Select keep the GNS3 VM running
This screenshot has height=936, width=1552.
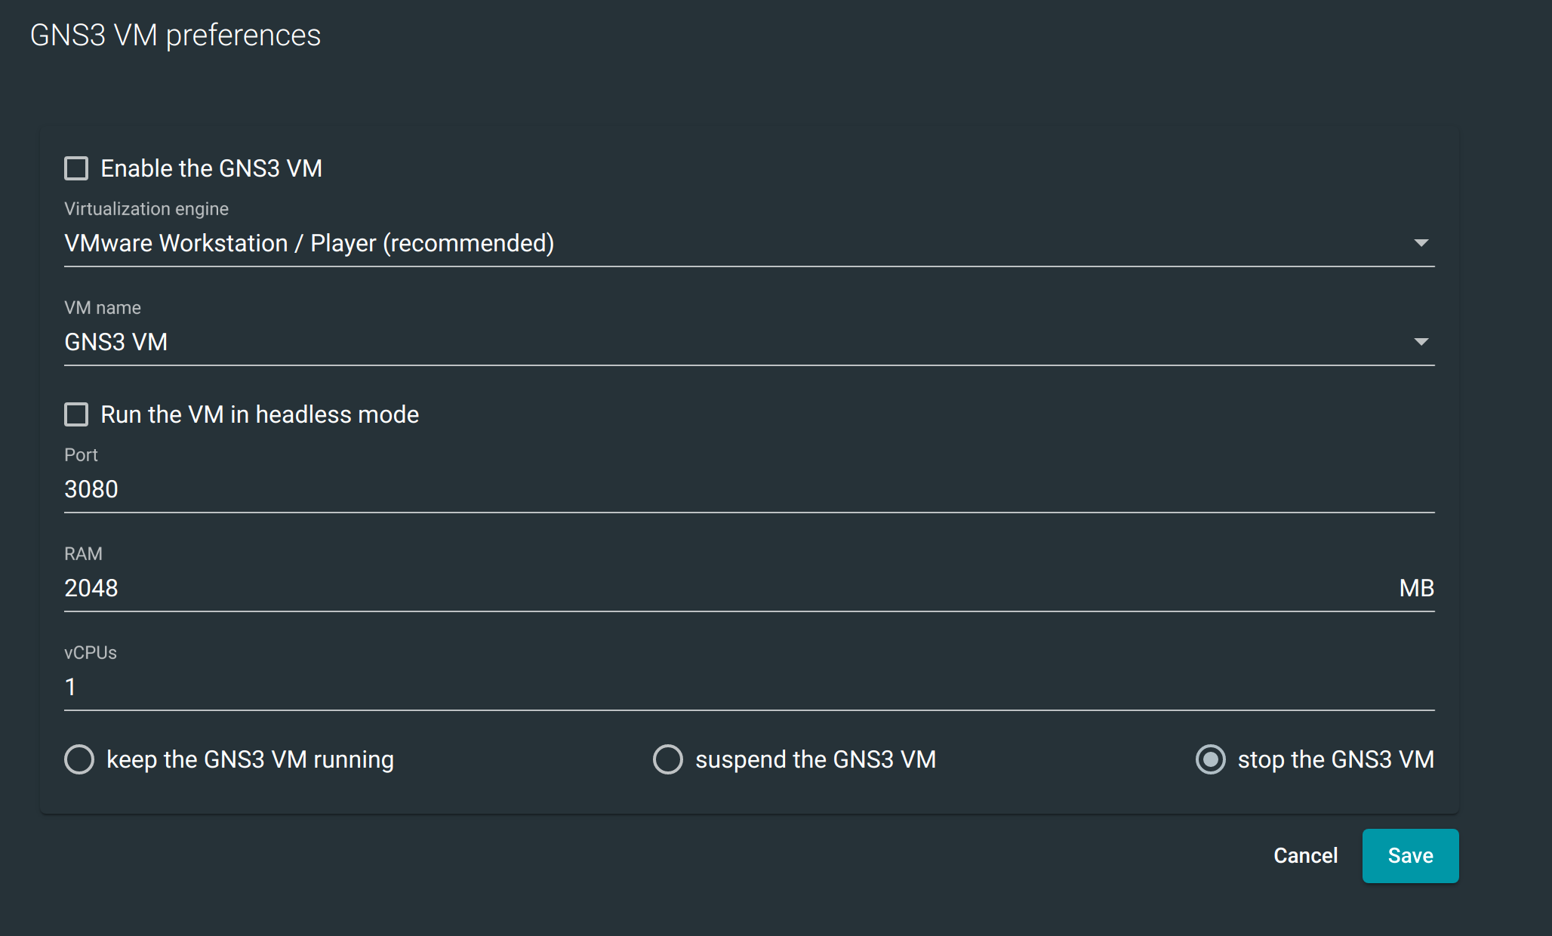[79, 759]
